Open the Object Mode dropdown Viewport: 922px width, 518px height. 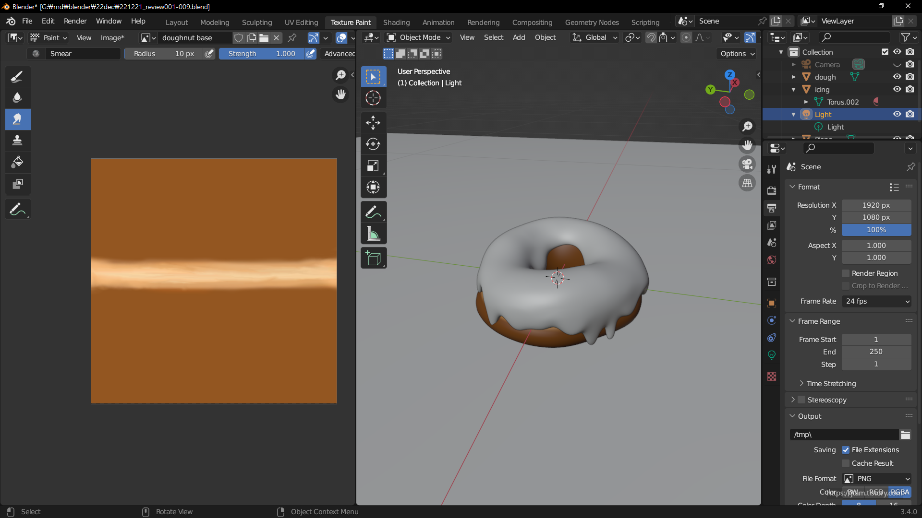point(419,37)
